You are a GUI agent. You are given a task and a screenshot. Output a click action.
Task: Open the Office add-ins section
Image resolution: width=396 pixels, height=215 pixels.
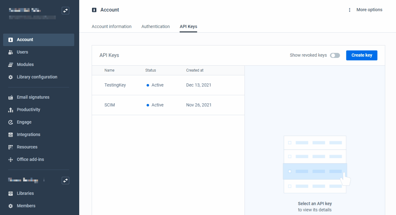[x=30, y=159]
